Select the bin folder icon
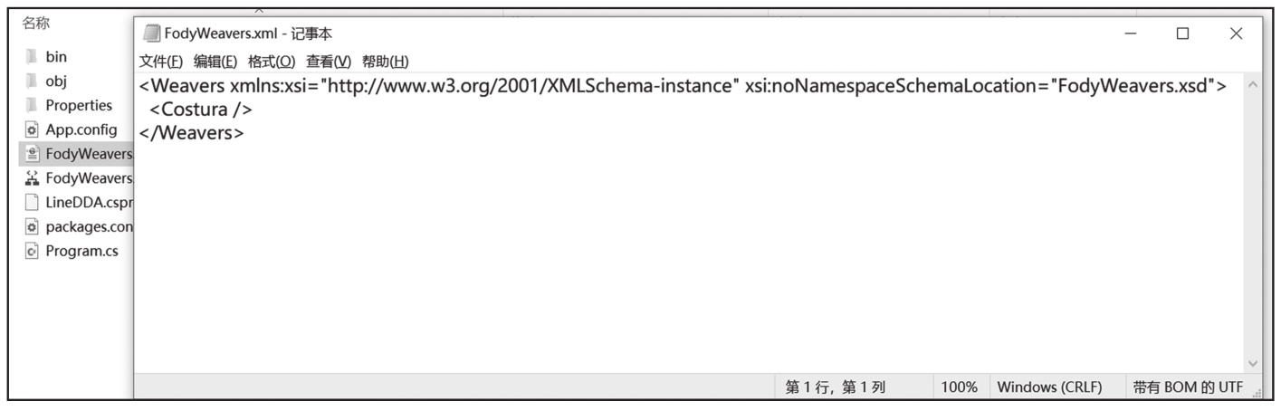Screen dimensions: 1281x411 point(32,56)
